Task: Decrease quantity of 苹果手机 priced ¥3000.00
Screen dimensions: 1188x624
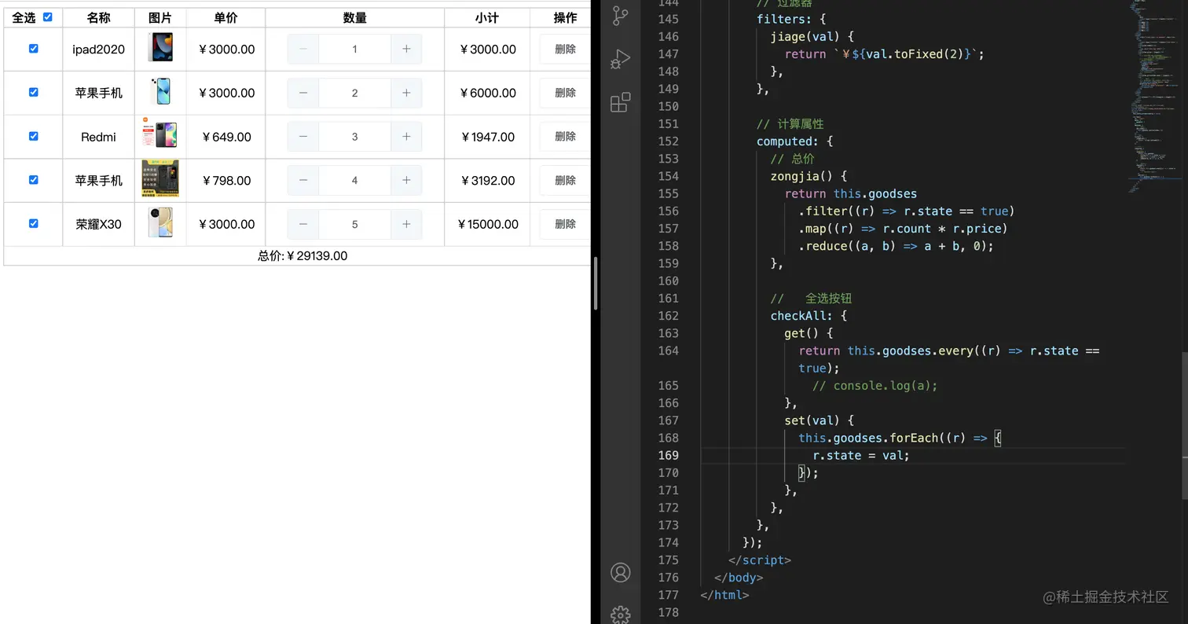Action: pos(303,93)
